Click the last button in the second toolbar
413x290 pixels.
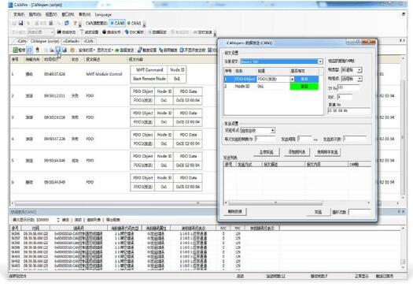(x=202, y=32)
